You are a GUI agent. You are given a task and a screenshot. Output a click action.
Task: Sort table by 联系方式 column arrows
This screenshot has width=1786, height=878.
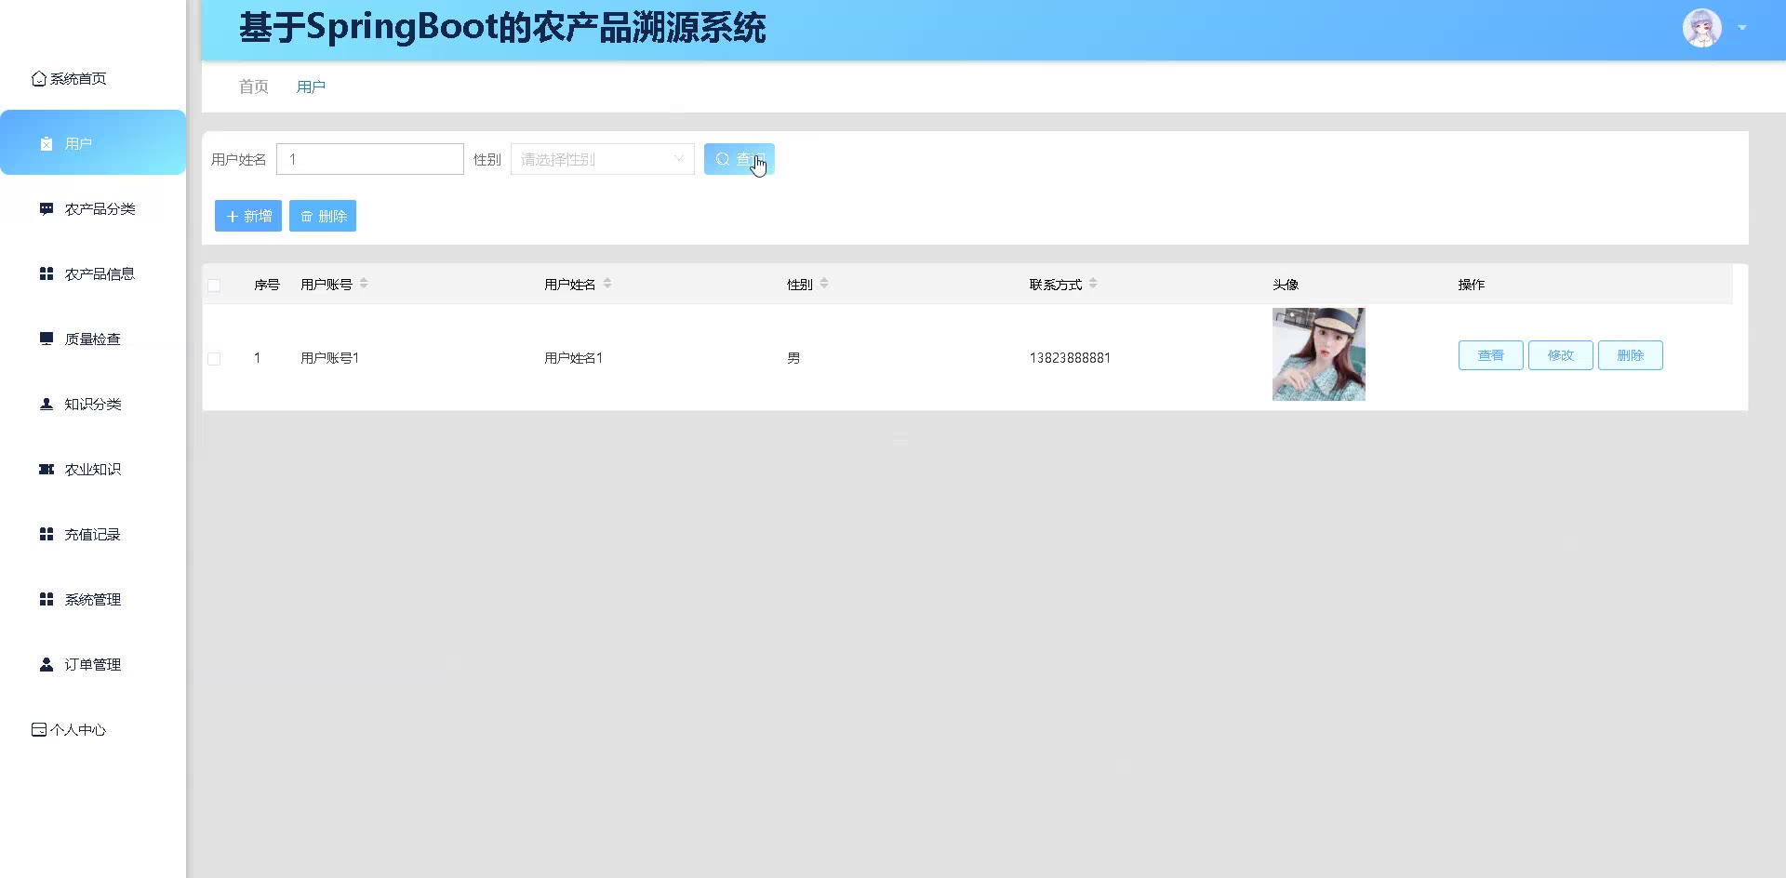click(x=1093, y=284)
